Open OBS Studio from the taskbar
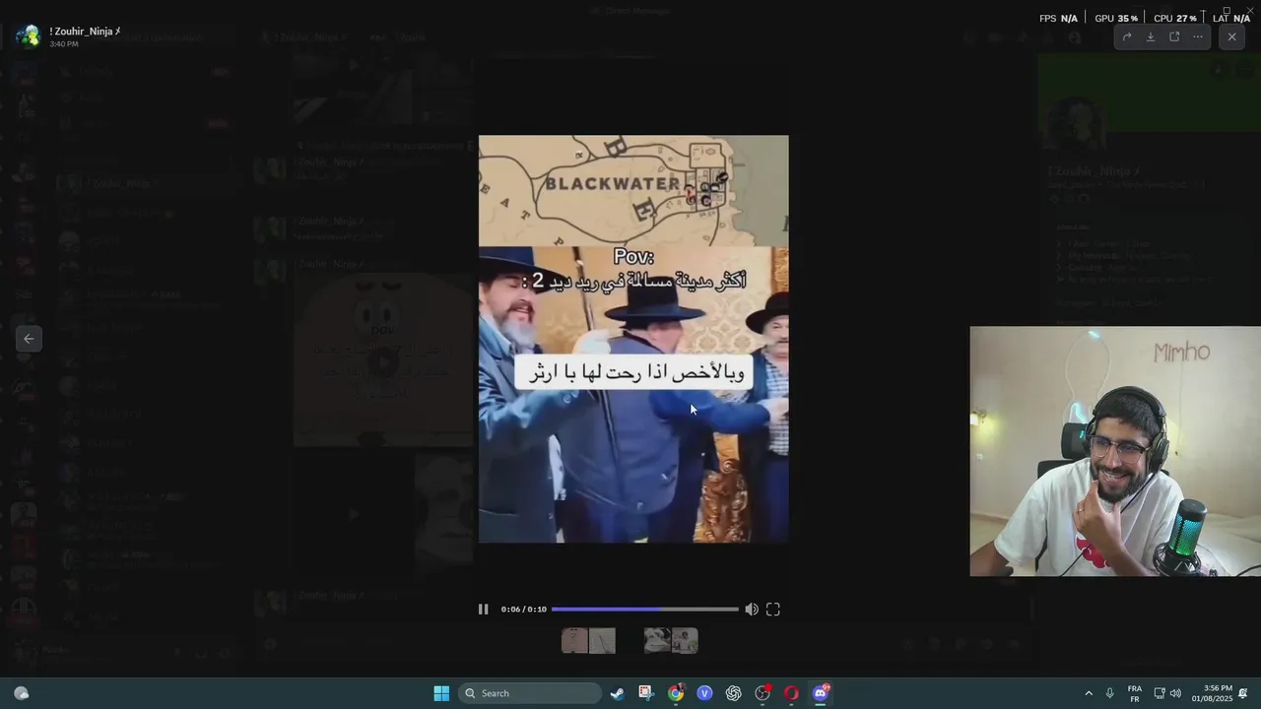This screenshot has width=1261, height=709. (x=763, y=693)
